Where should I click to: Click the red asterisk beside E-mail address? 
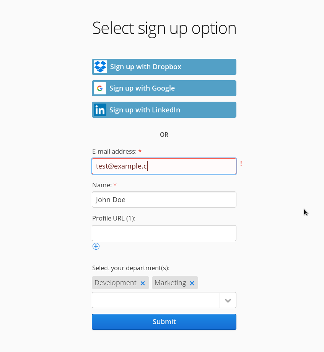coord(140,151)
